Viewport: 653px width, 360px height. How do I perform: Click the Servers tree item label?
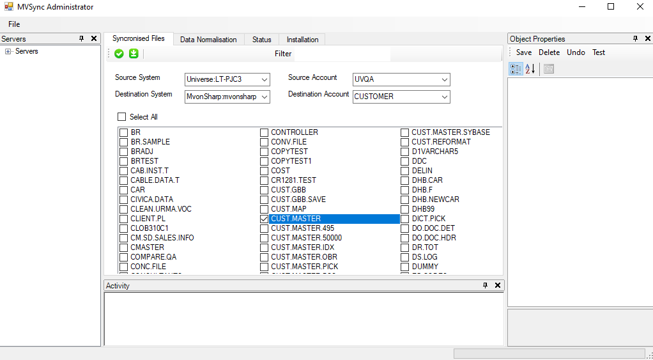point(27,51)
